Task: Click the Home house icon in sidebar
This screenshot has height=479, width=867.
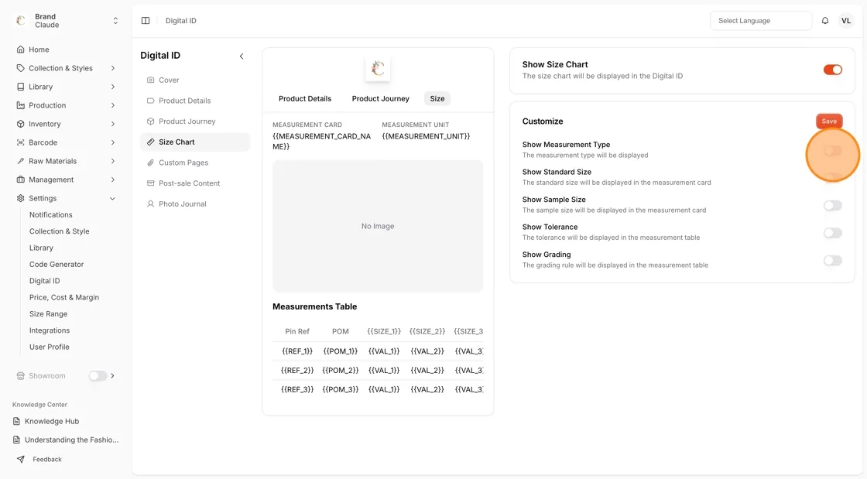Action: click(x=20, y=50)
